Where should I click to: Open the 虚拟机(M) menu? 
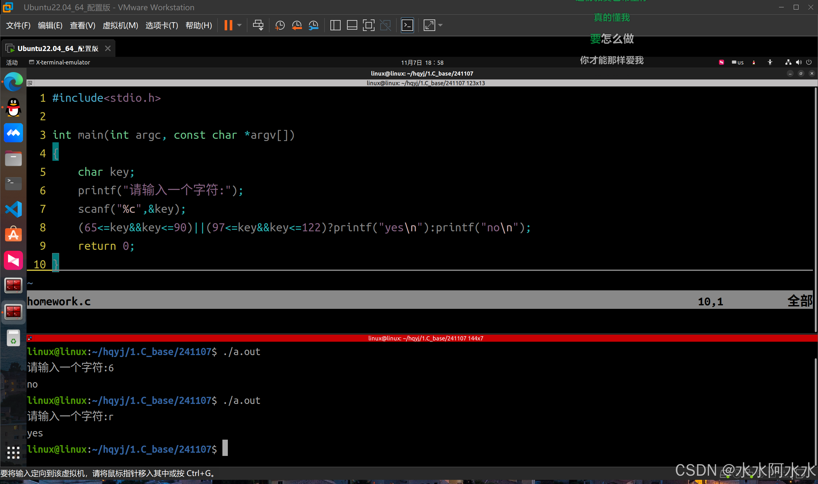[x=120, y=26]
